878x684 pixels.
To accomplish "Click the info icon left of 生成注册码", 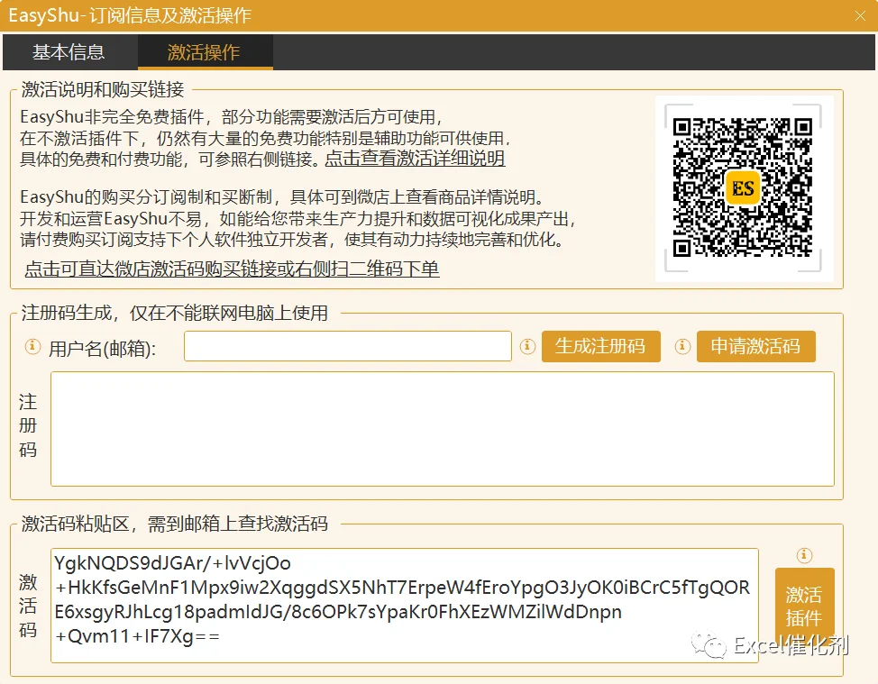I will (527, 346).
